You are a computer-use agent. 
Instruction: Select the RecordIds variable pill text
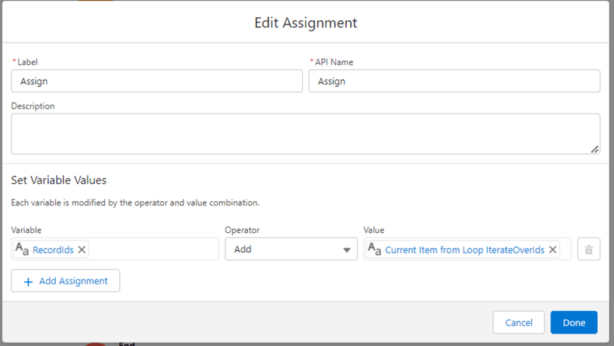click(53, 250)
